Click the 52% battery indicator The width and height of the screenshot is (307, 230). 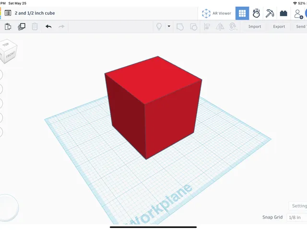click(302, 3)
